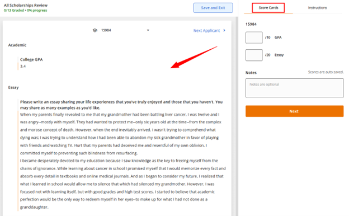Click the graduation cap icon beside 15984
The height and width of the screenshot is (216, 349).
[x=95, y=30]
